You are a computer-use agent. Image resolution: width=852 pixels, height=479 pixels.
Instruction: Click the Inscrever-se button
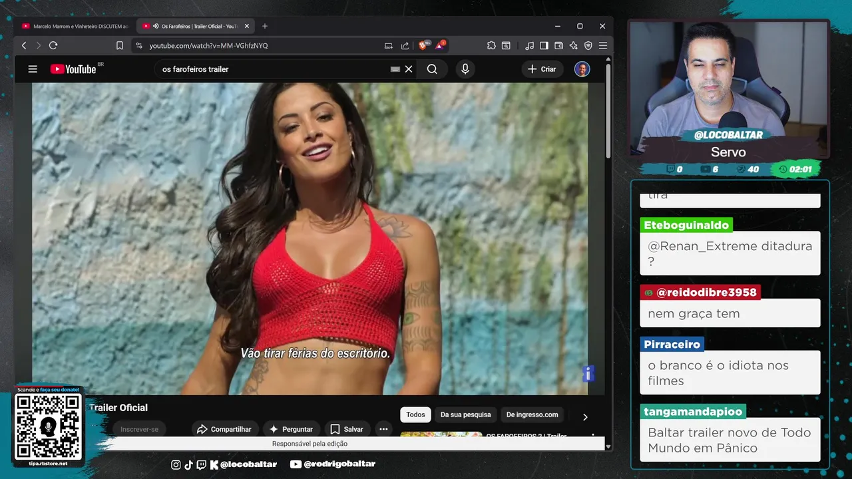pyautogui.click(x=139, y=429)
